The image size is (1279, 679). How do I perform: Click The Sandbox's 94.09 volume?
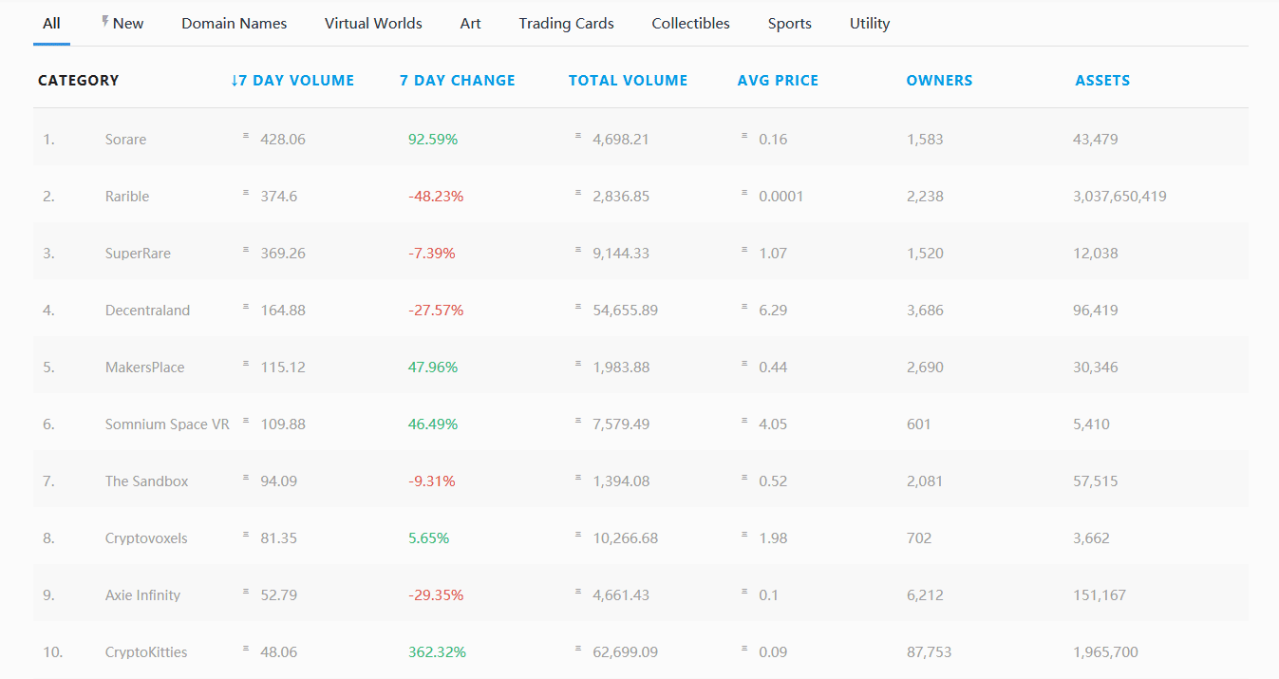click(279, 481)
